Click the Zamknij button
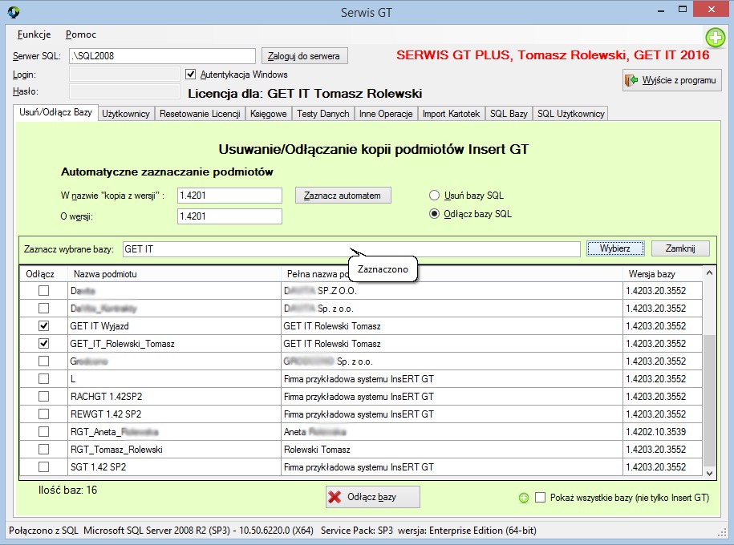 point(680,248)
